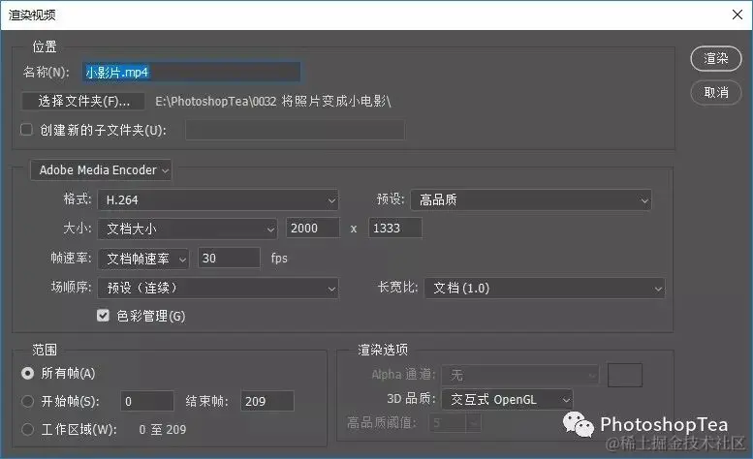Enable 创建新的子文件夹 checkbox
Viewport: 753px width, 459px height.
click(x=26, y=130)
